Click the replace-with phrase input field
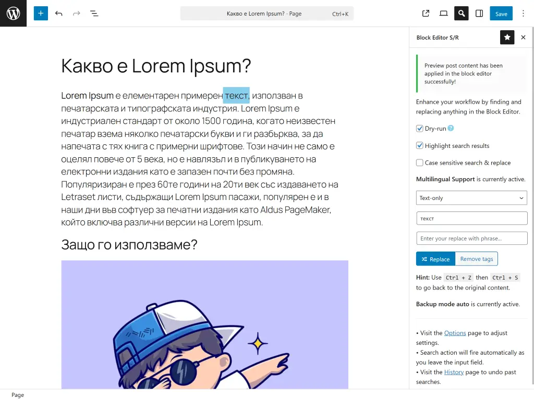 click(471, 238)
